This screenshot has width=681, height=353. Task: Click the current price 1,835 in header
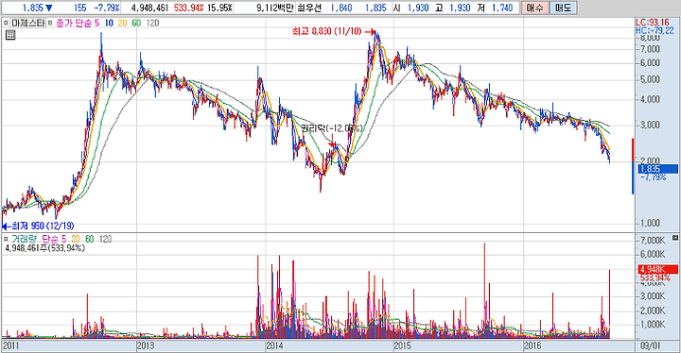tap(33, 8)
